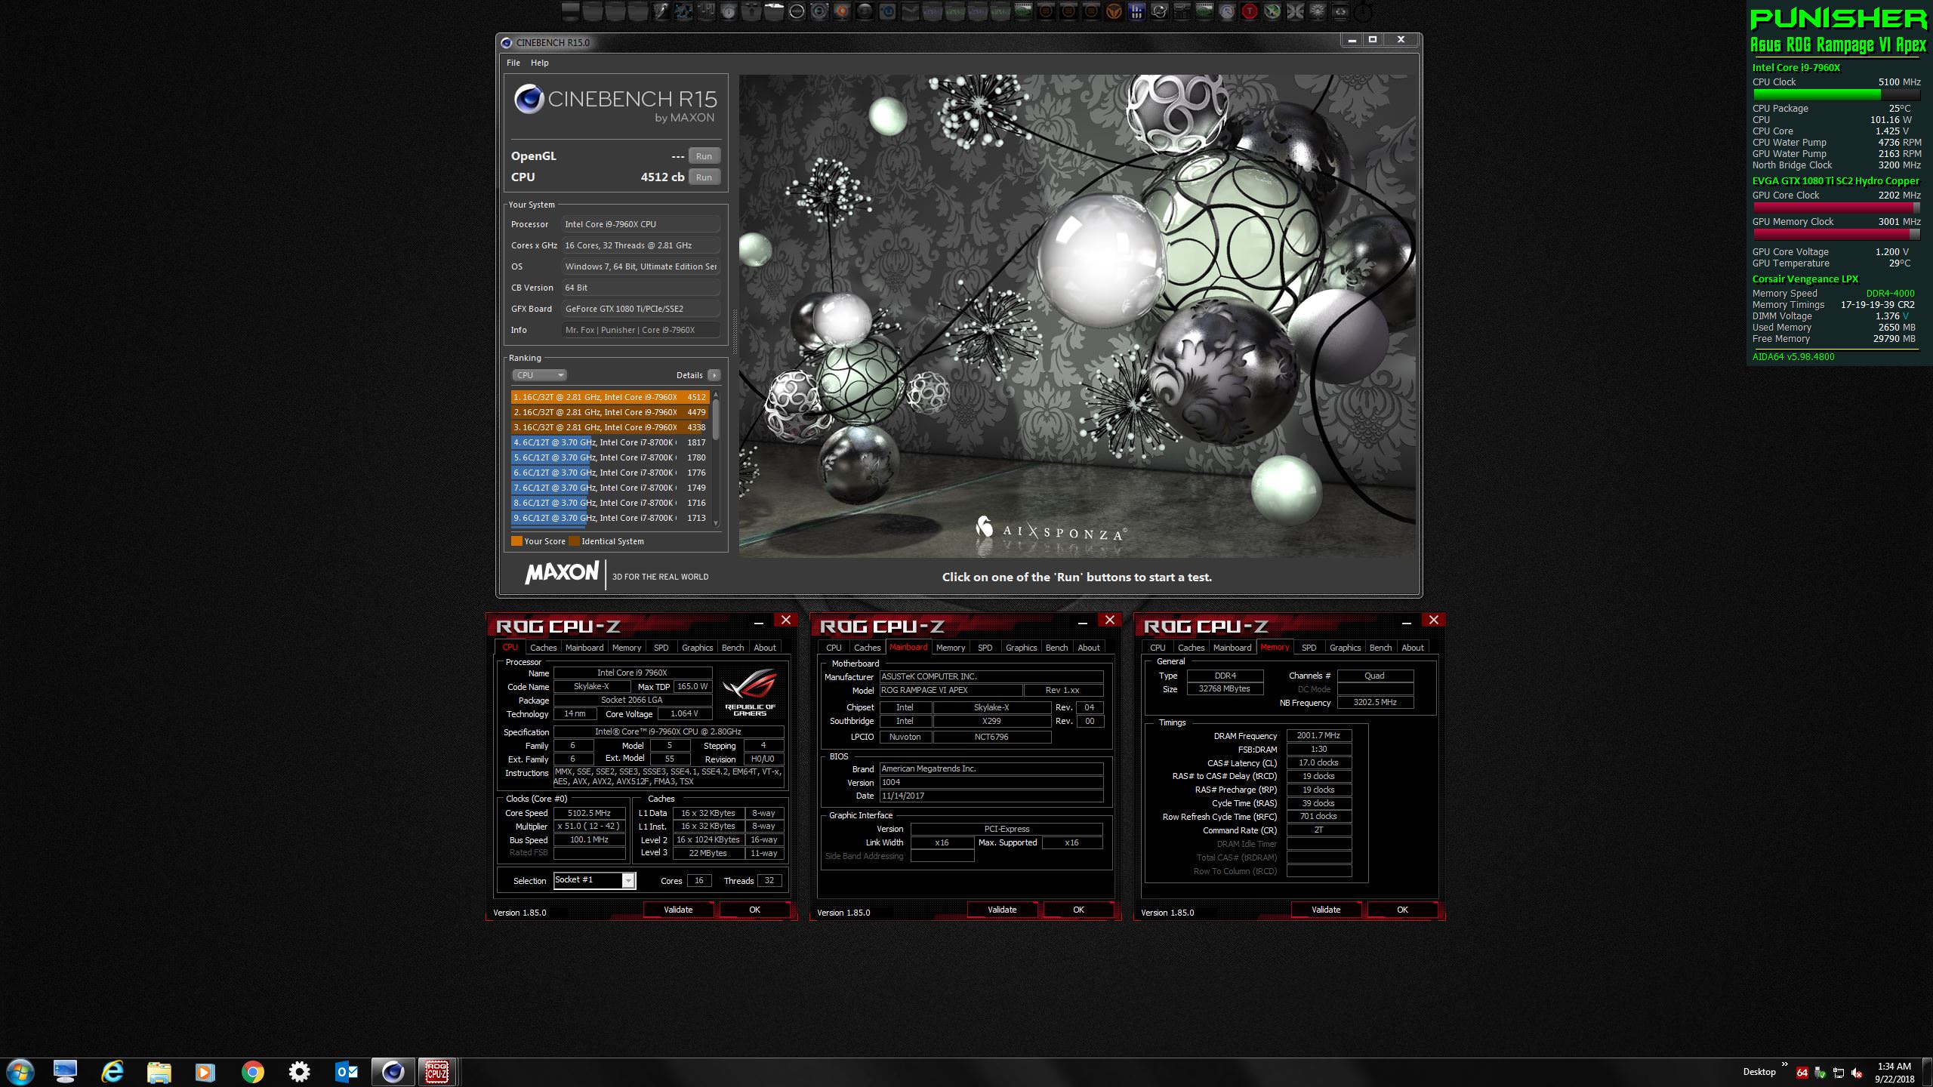
Task: Click the ranking list scrollbar
Action: pyautogui.click(x=716, y=420)
